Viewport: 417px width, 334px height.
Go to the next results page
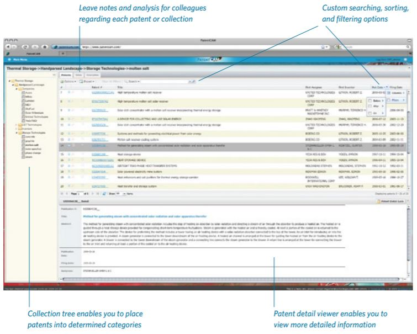[x=93, y=194]
